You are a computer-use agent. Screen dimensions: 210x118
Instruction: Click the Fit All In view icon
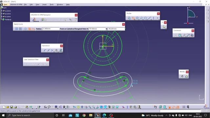(78, 107)
